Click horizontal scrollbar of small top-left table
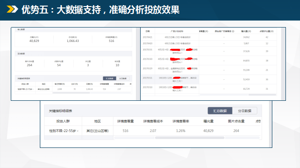Image resolution: width=300 pixels, height=168 pixels. (71, 93)
